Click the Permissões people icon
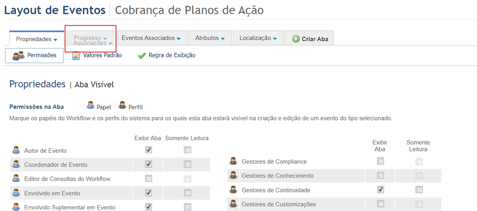 (18, 56)
